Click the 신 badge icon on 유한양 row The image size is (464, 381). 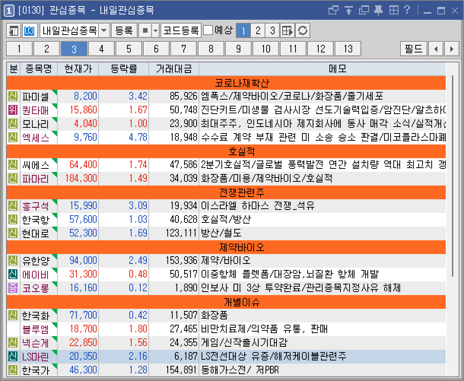point(13,260)
